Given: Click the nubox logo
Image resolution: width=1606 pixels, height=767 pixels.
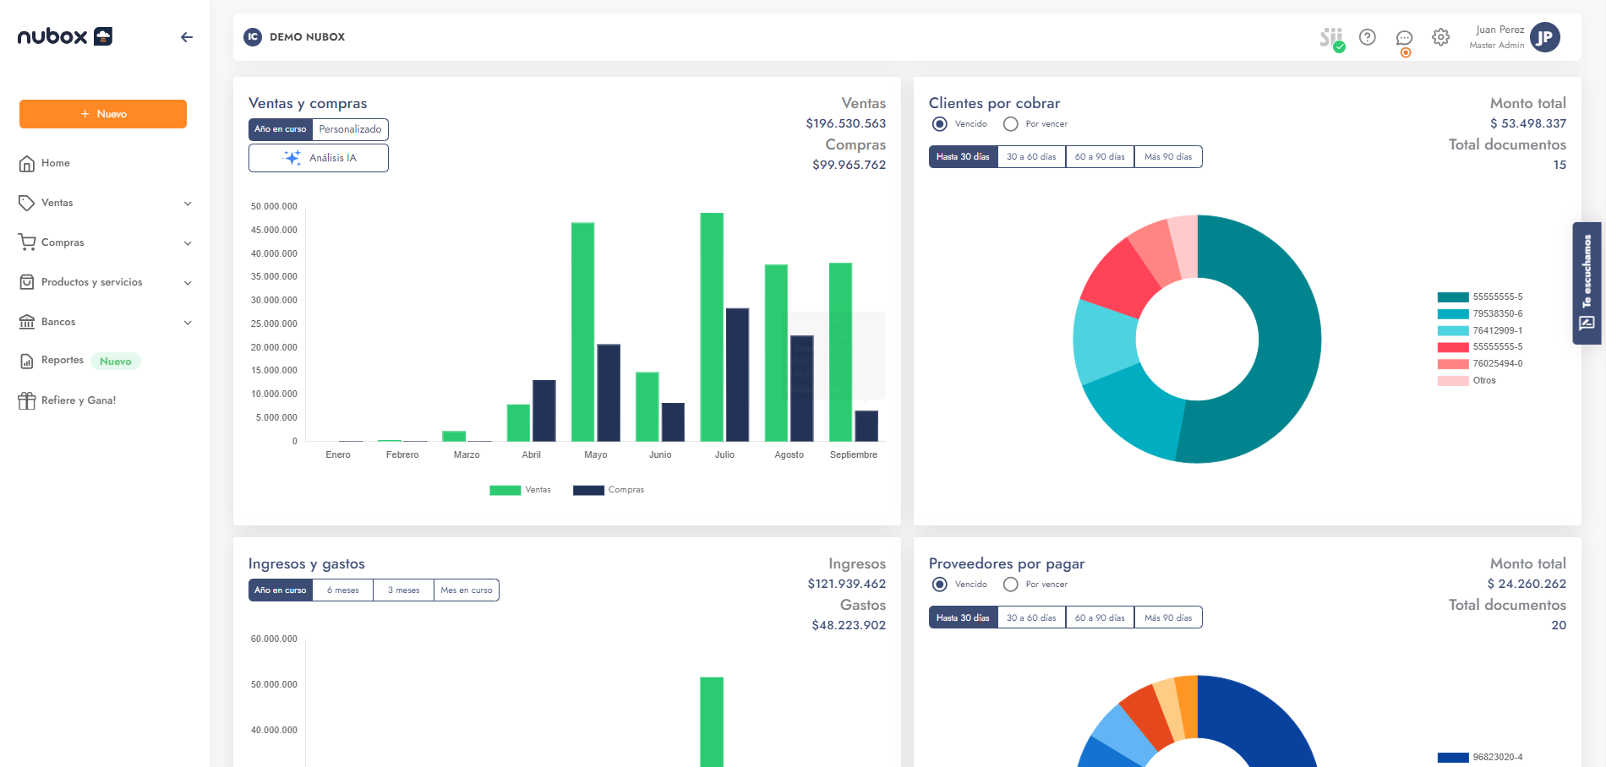Looking at the screenshot, I should point(65,36).
